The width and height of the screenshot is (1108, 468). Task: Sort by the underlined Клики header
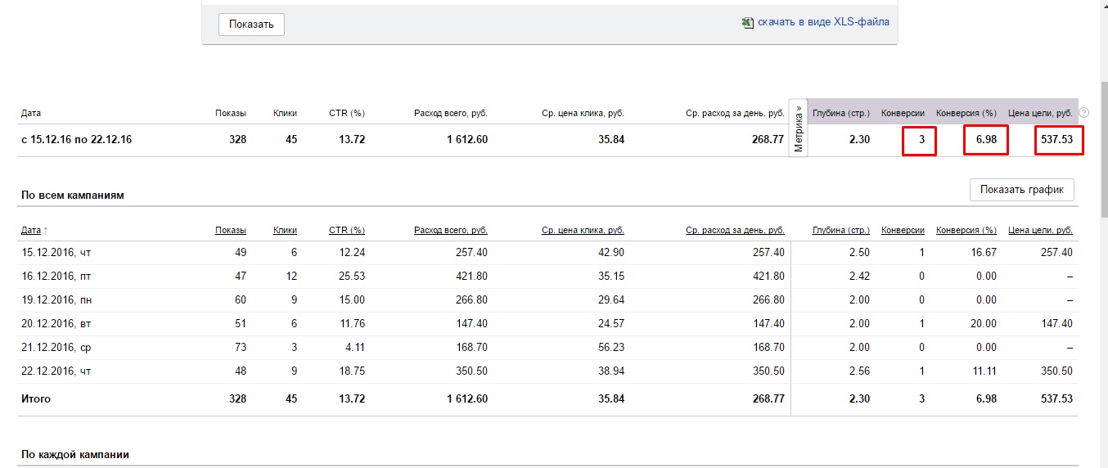coord(285,231)
